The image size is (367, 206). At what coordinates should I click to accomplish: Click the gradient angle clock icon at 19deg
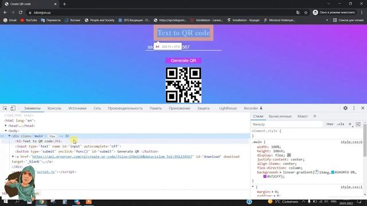317,172
